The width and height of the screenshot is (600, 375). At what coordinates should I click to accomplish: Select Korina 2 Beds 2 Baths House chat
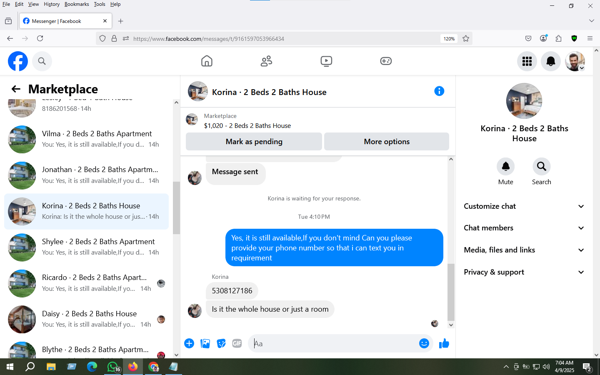(86, 211)
